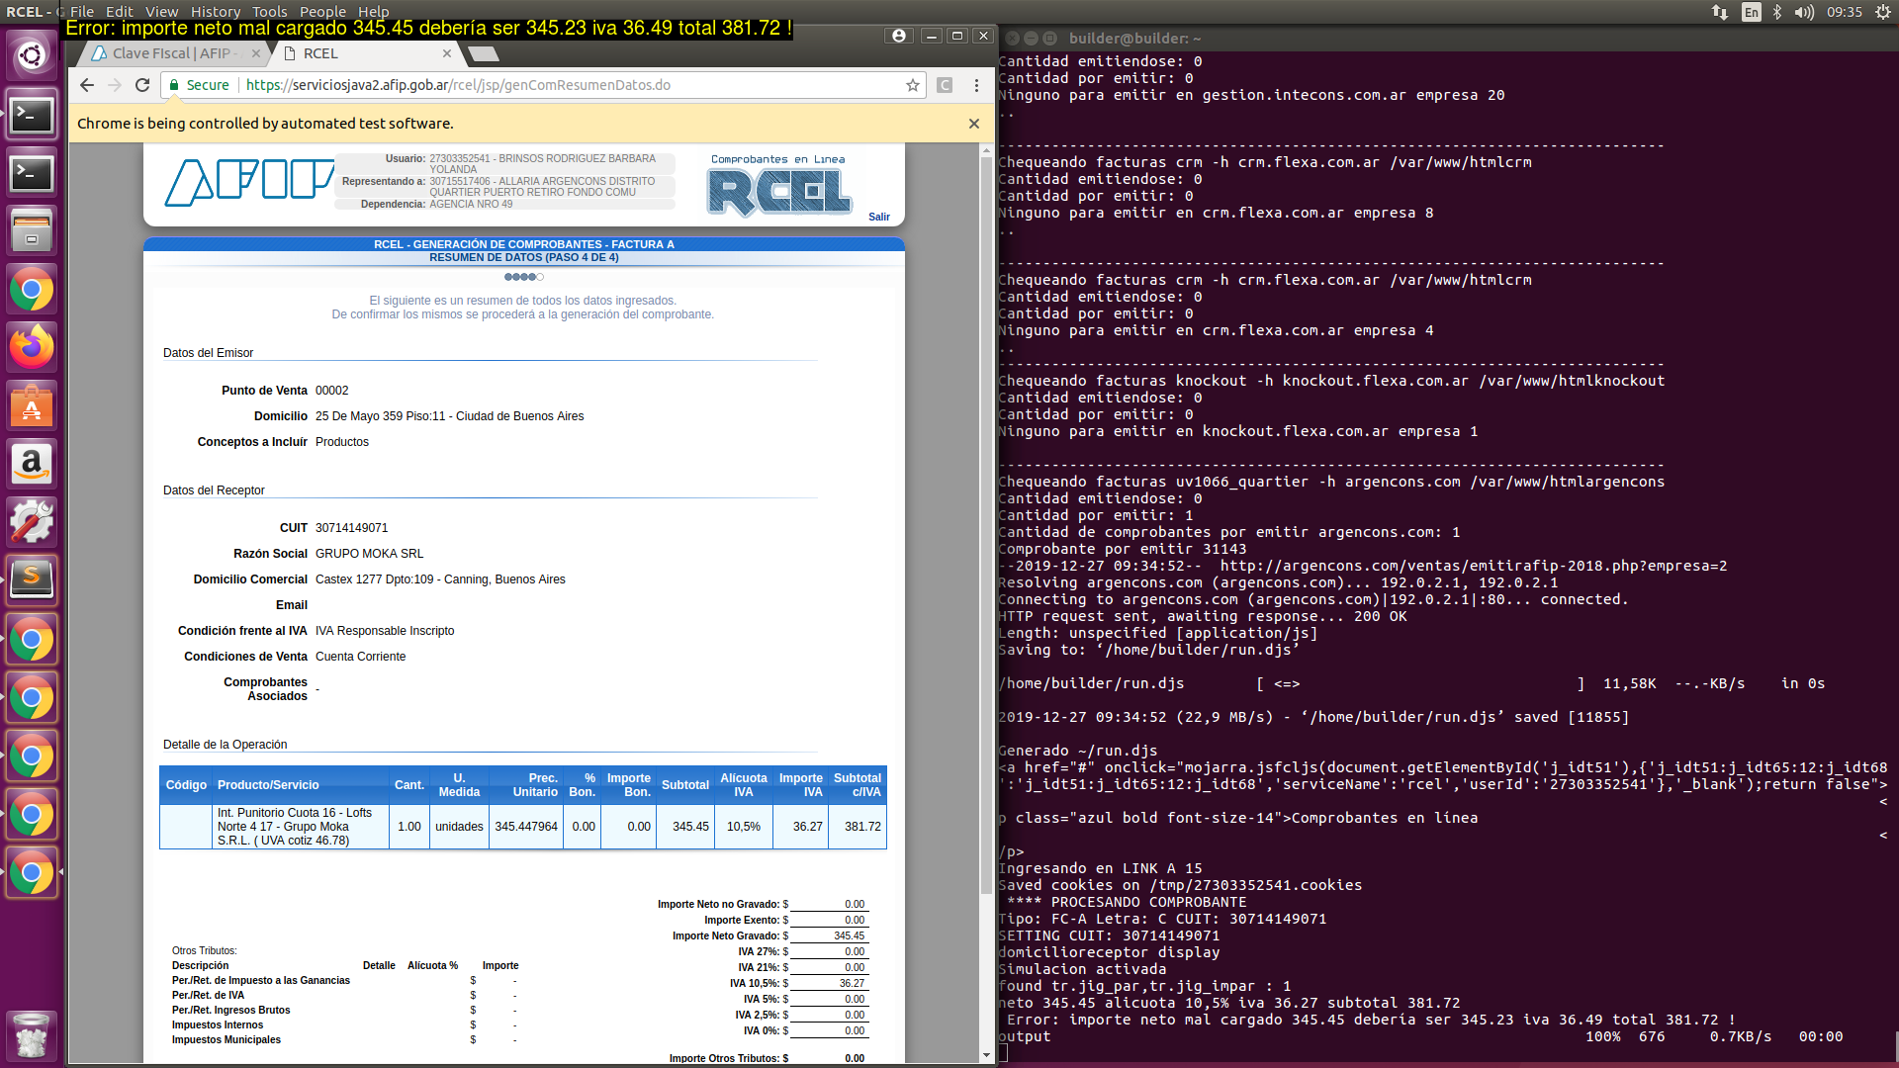The width and height of the screenshot is (1899, 1068).
Task: Bookmark this page with star icon
Action: [x=913, y=85]
